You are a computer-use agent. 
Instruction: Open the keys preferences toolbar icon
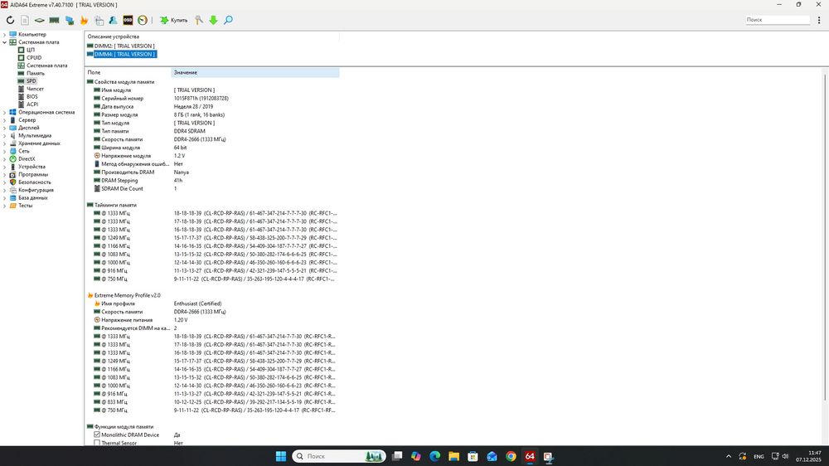pos(199,20)
